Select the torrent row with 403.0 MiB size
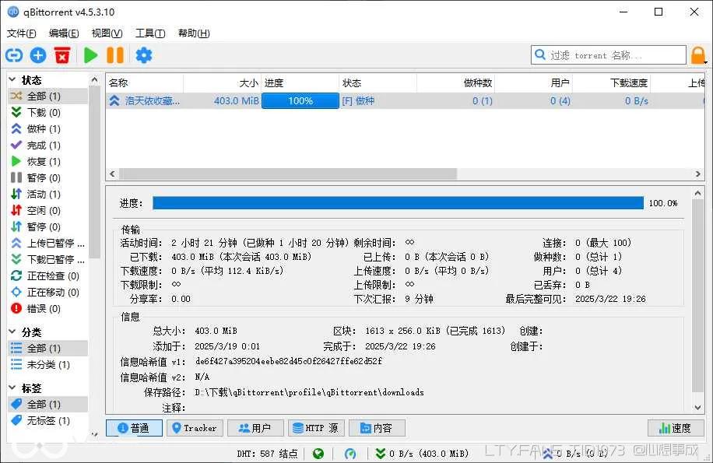 [406, 101]
